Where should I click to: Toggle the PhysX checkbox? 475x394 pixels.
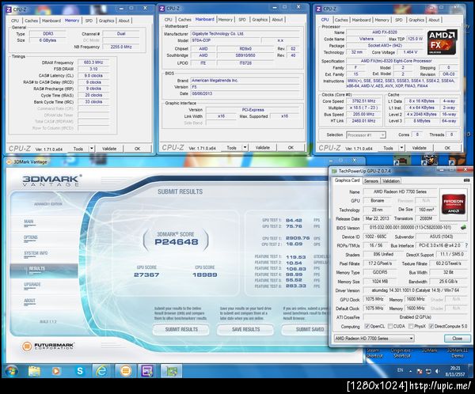pos(411,326)
